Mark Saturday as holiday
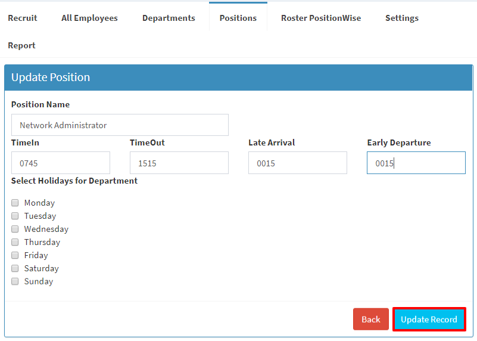 (x=15, y=268)
